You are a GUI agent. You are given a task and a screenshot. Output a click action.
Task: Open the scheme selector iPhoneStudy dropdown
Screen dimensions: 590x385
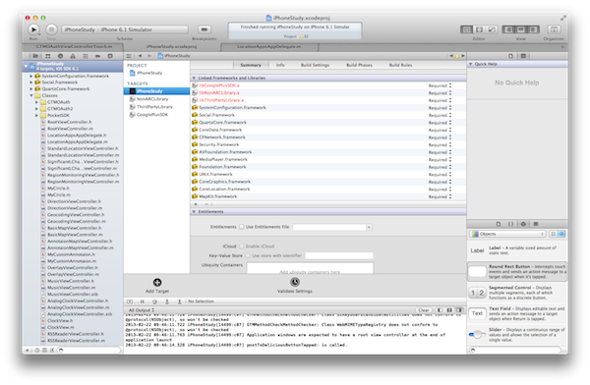[x=125, y=29]
